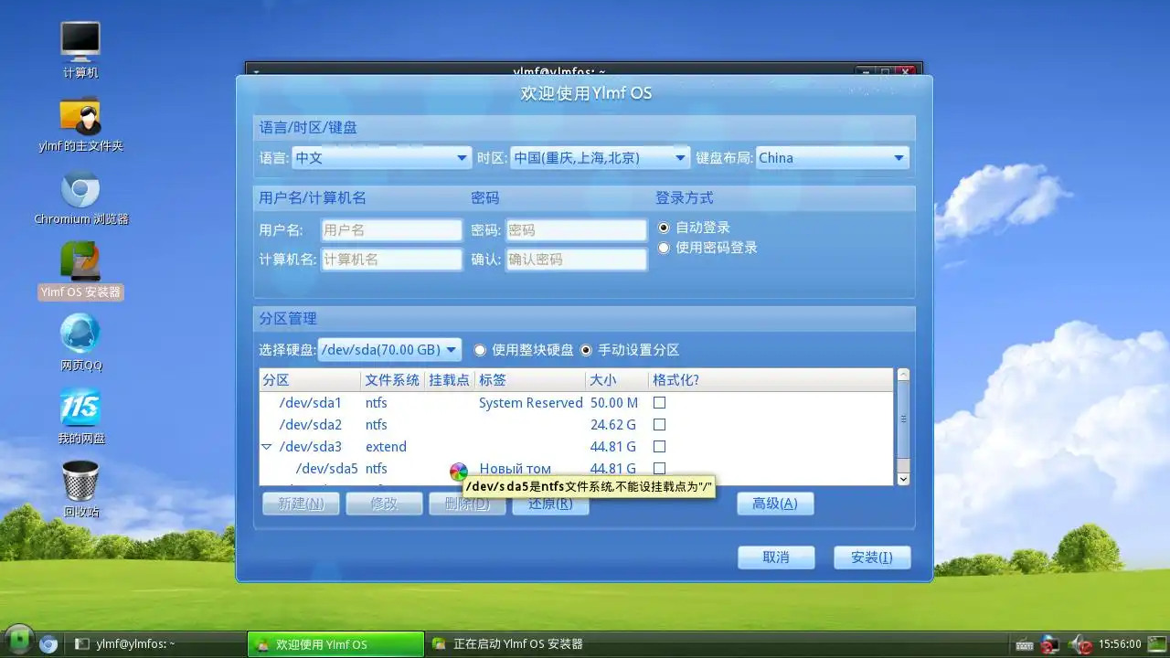Viewport: 1170px width, 658px height.
Task: Click the 密码 input field
Action: pyautogui.click(x=576, y=230)
